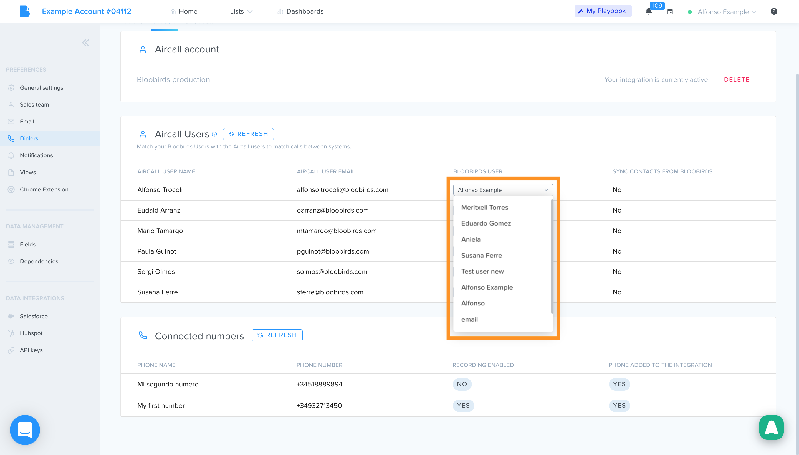Open the calendar icon in the header
Image resolution: width=799 pixels, height=455 pixels.
670,12
